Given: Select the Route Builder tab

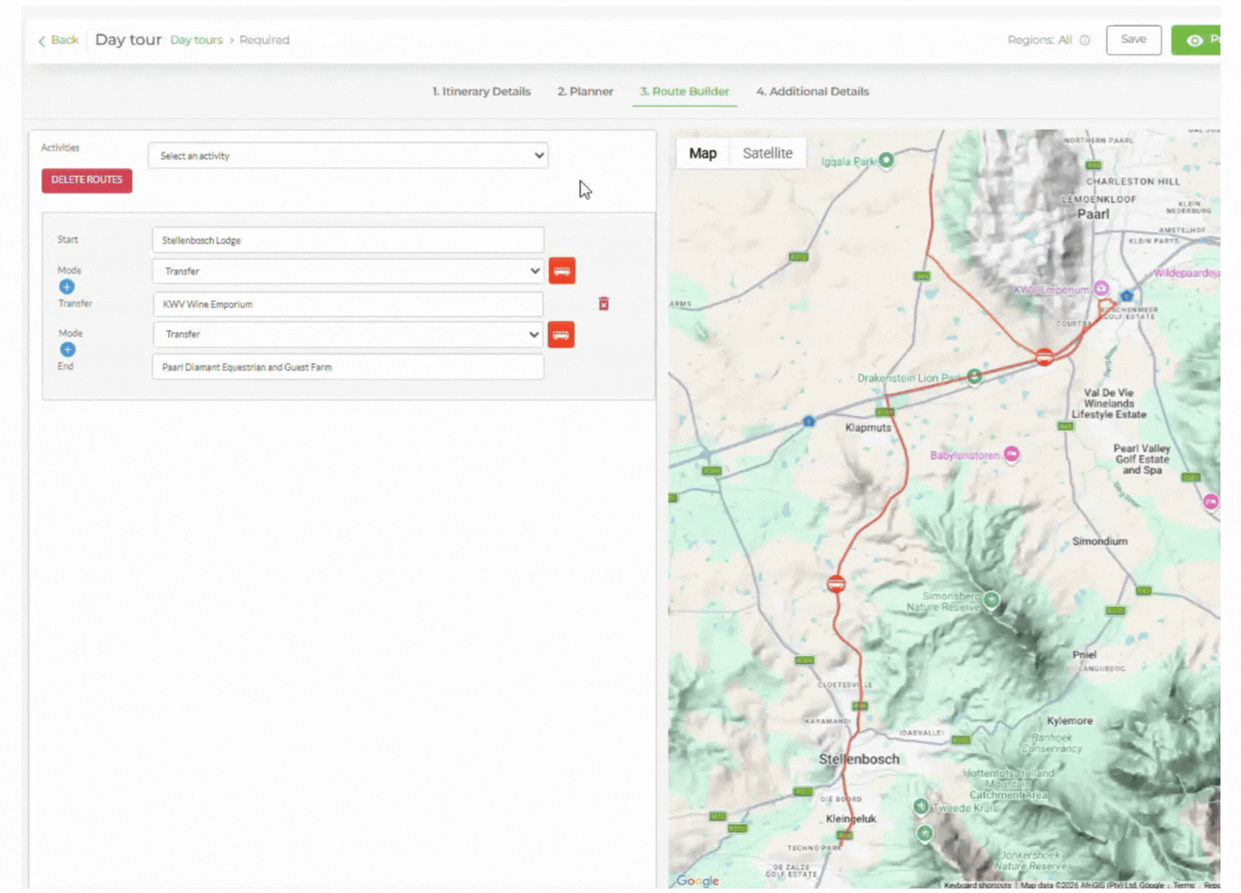Looking at the screenshot, I should (684, 91).
